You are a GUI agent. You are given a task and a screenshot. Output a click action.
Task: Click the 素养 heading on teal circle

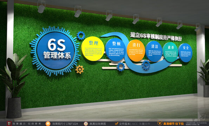[x=171, y=47]
